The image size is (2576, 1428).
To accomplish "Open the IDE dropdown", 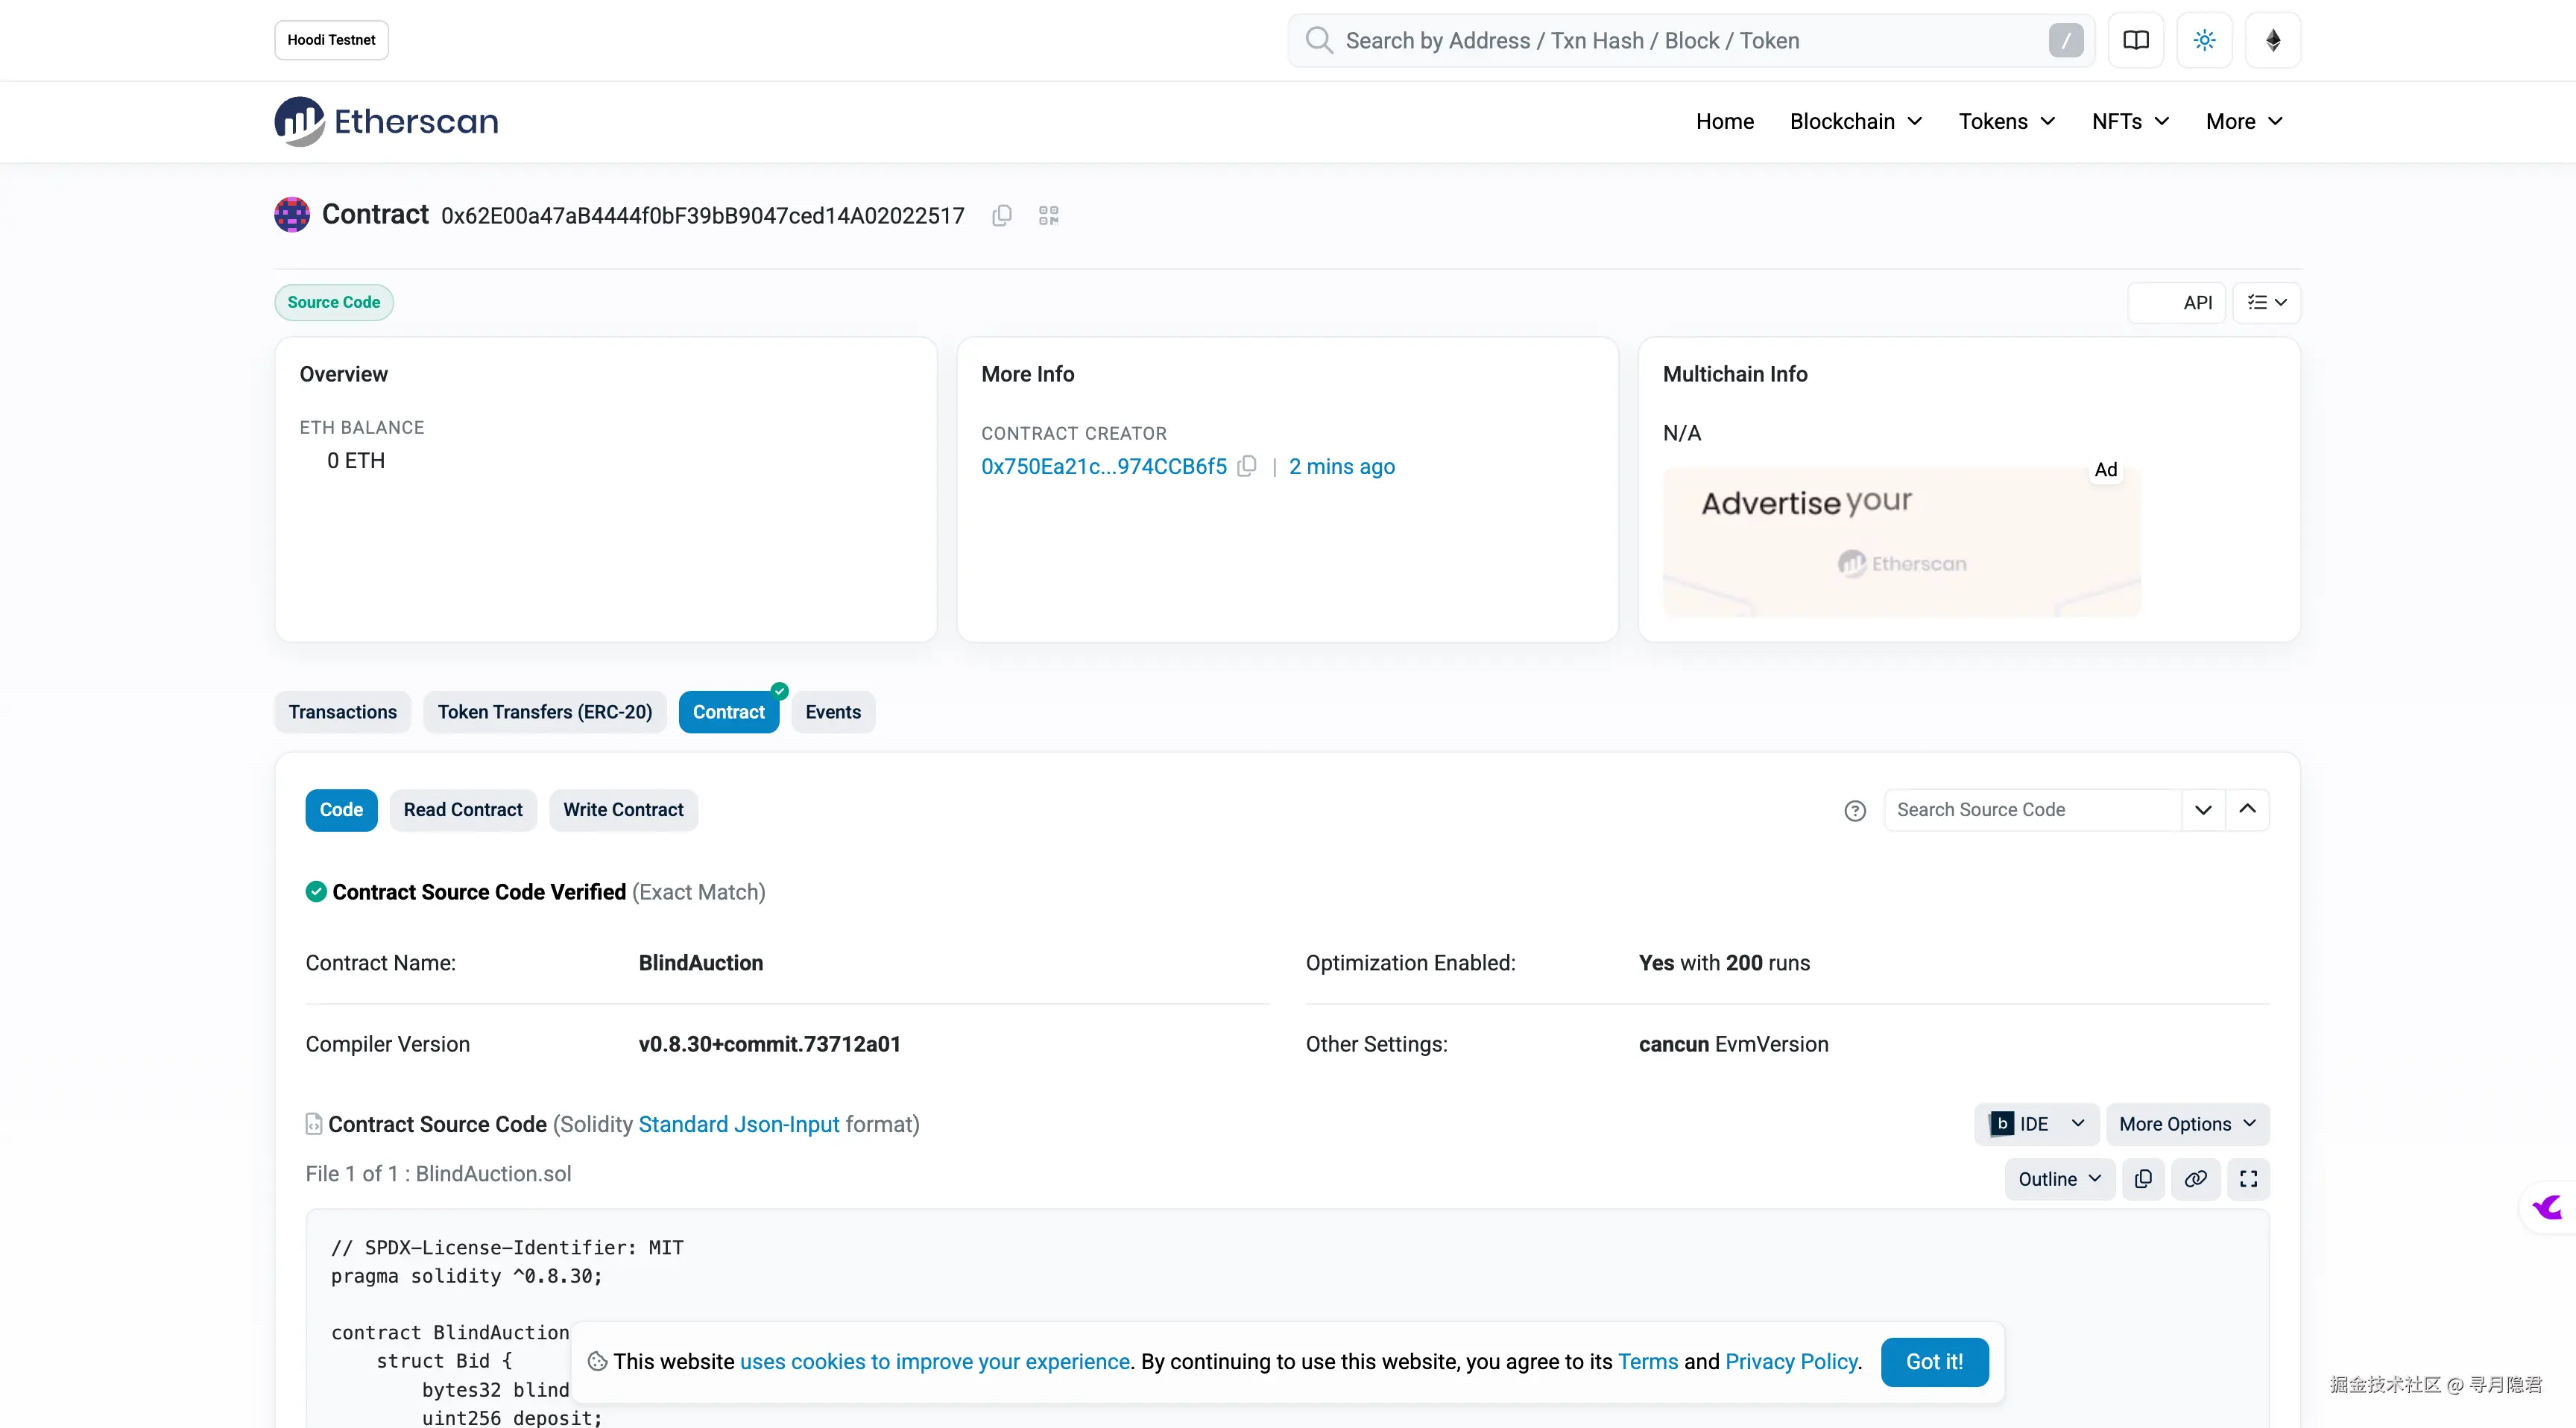I will click(2036, 1124).
